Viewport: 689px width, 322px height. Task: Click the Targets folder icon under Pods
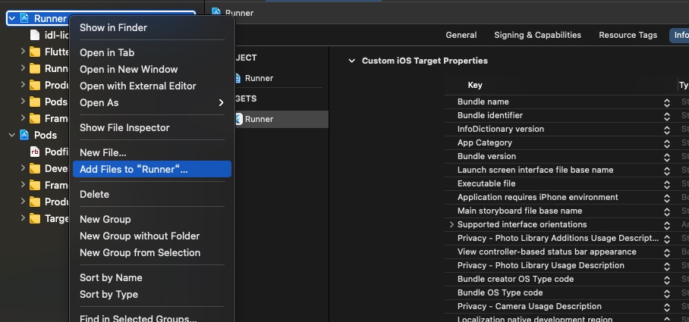coord(35,218)
